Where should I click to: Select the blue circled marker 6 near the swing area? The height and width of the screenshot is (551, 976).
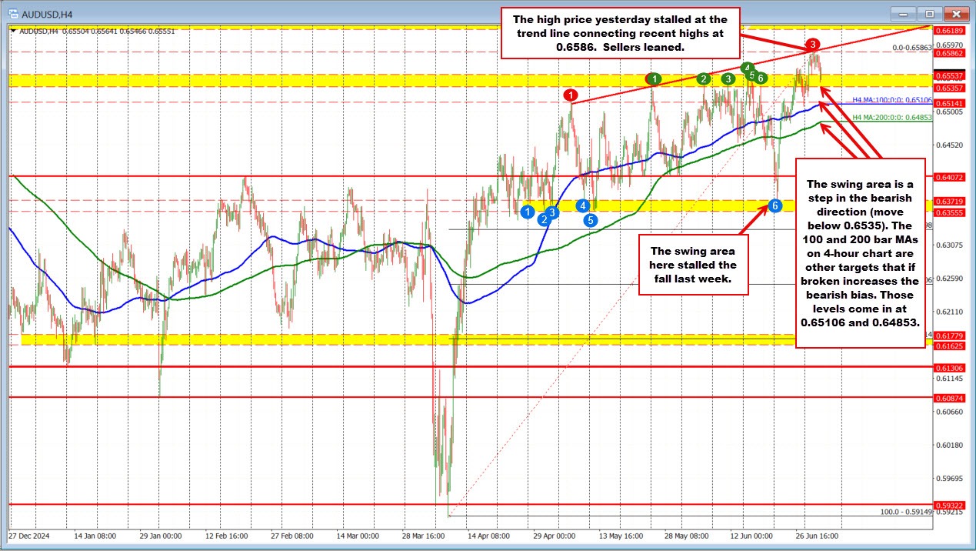[775, 205]
